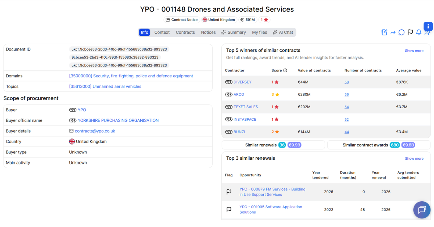Click the Contract Notice badge
This screenshot has height=227, width=434.
(x=182, y=20)
